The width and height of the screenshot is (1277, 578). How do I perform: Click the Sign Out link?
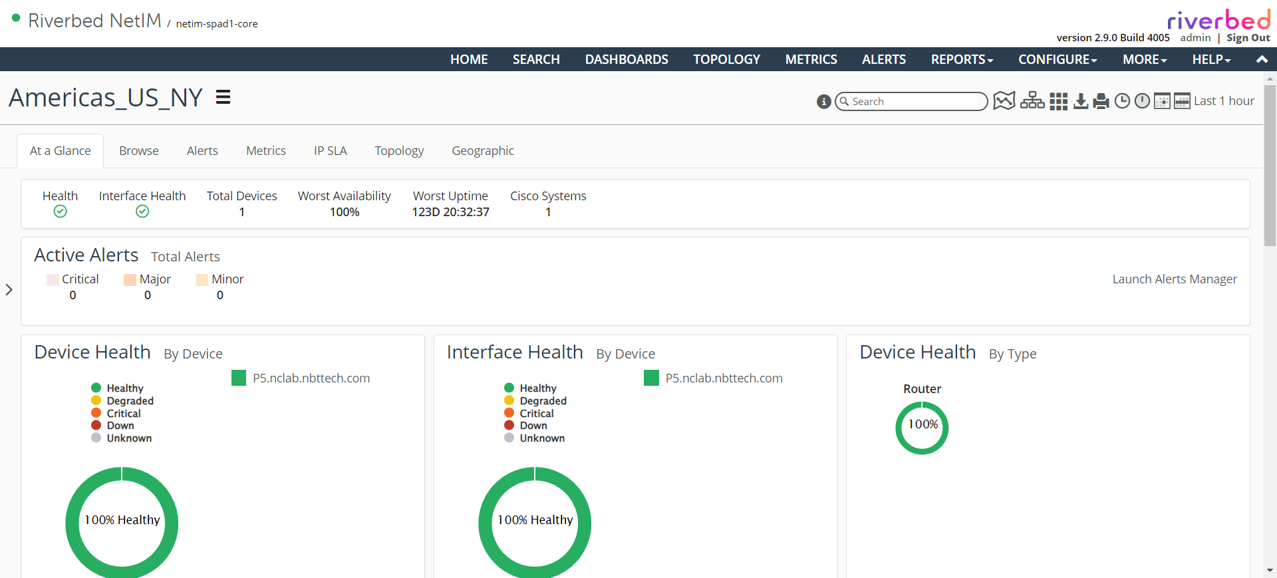pyautogui.click(x=1248, y=38)
